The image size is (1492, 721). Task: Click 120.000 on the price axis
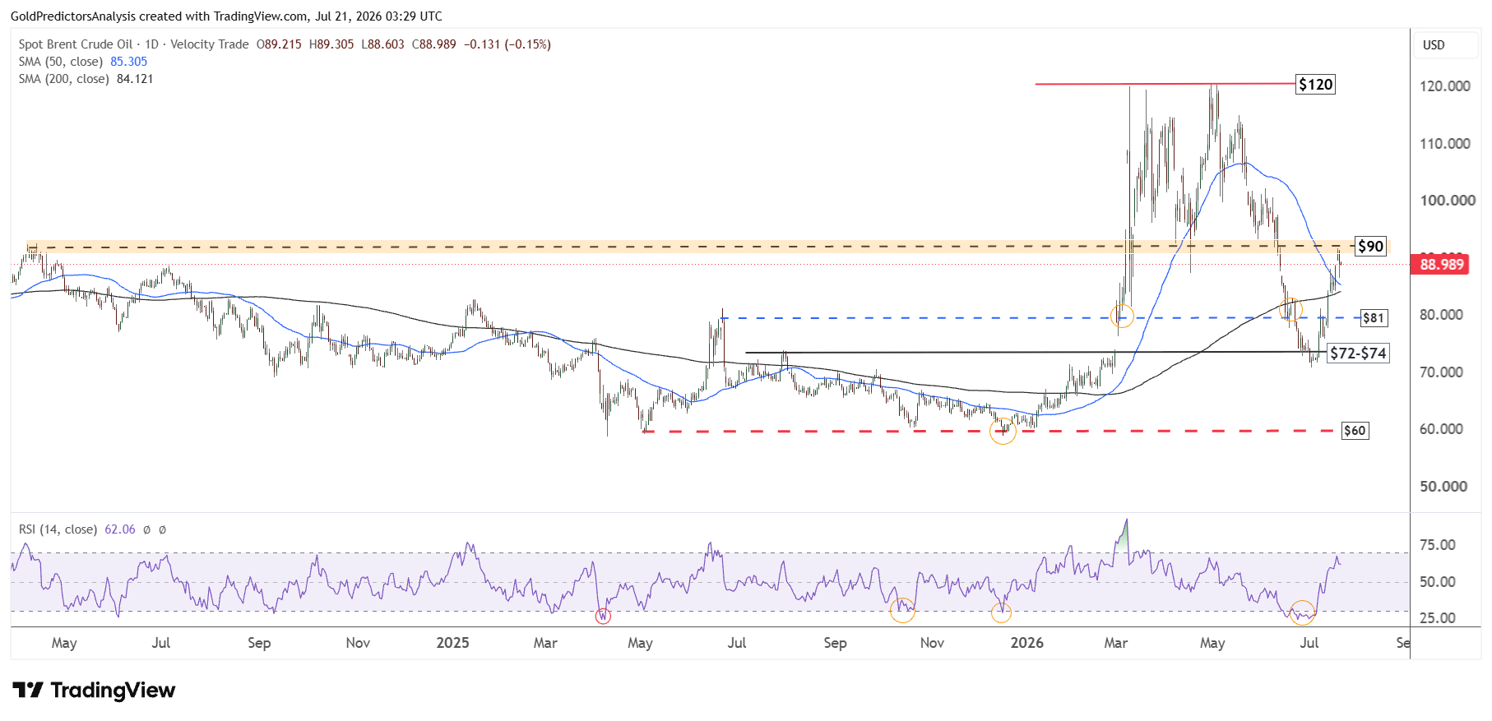1444,86
